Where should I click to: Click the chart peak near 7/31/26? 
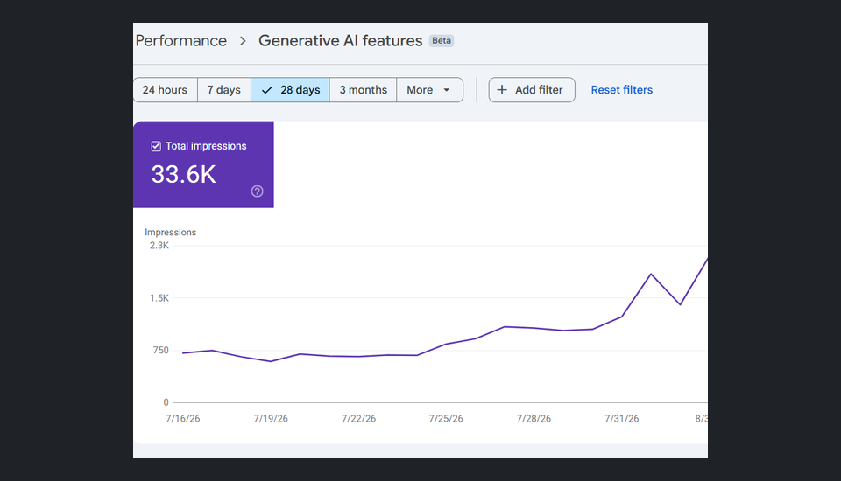click(x=651, y=275)
